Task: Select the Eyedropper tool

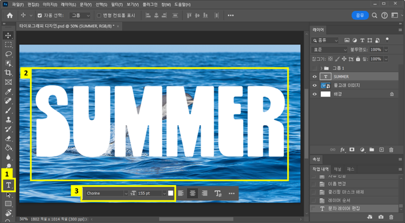Action: [x=8, y=92]
